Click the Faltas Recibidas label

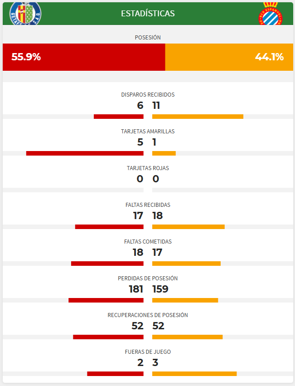coord(148,205)
